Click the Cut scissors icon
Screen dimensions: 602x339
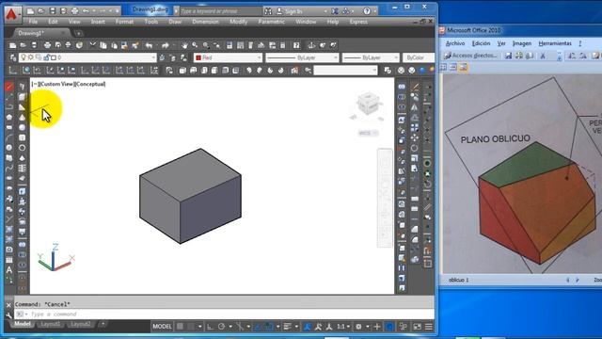pos(92,45)
